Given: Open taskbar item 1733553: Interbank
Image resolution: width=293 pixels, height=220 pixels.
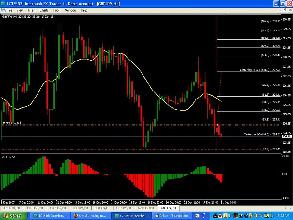Looking at the screenshot, I should click(131, 216).
